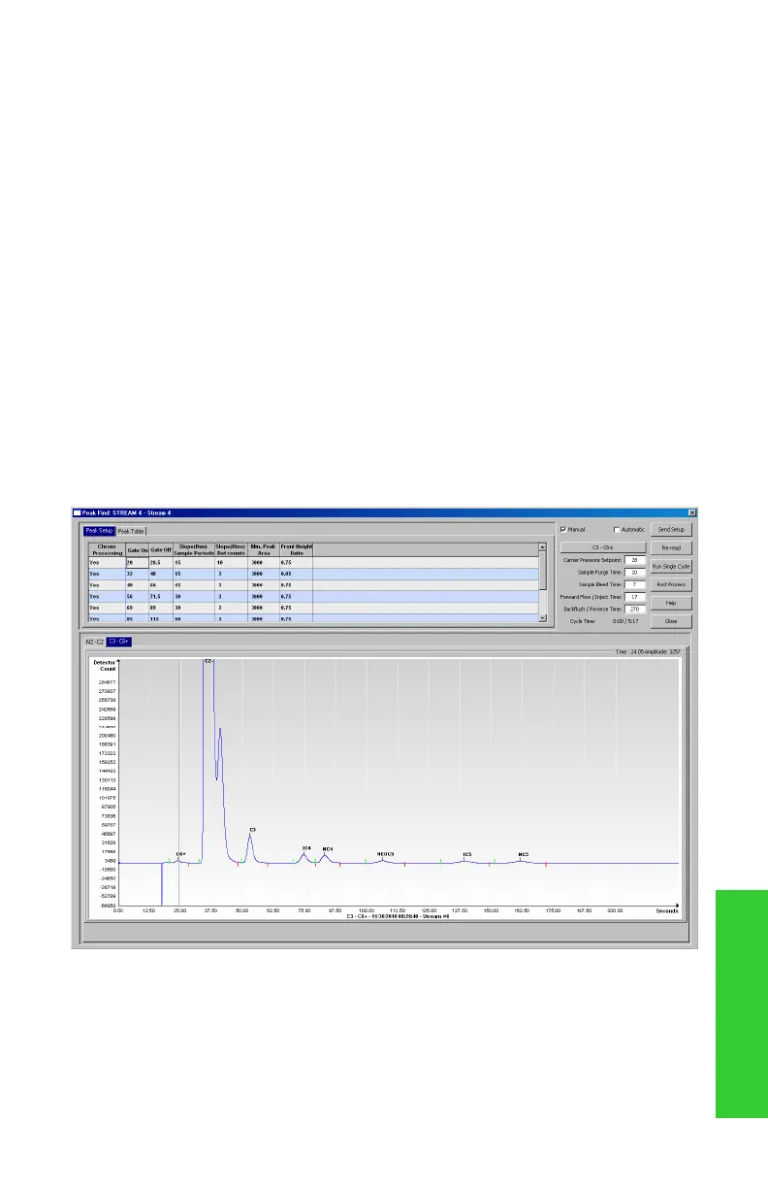Click the Re-read button
The image size is (768, 1188).
(671, 547)
